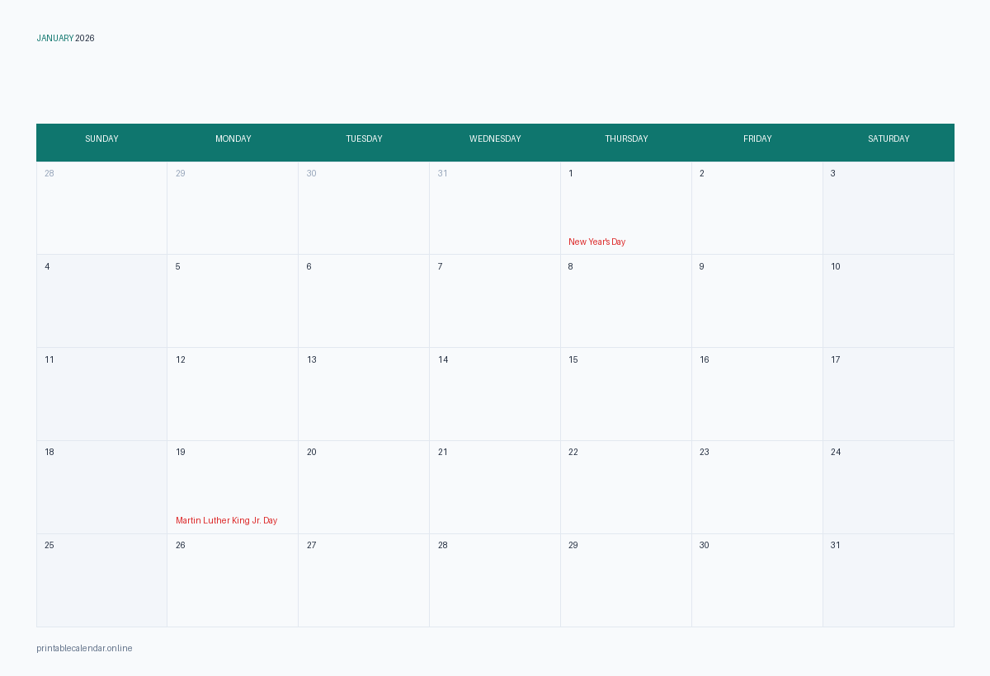Open the printablecalendar.online footer link
The width and height of the screenshot is (990, 676).
pos(84,648)
